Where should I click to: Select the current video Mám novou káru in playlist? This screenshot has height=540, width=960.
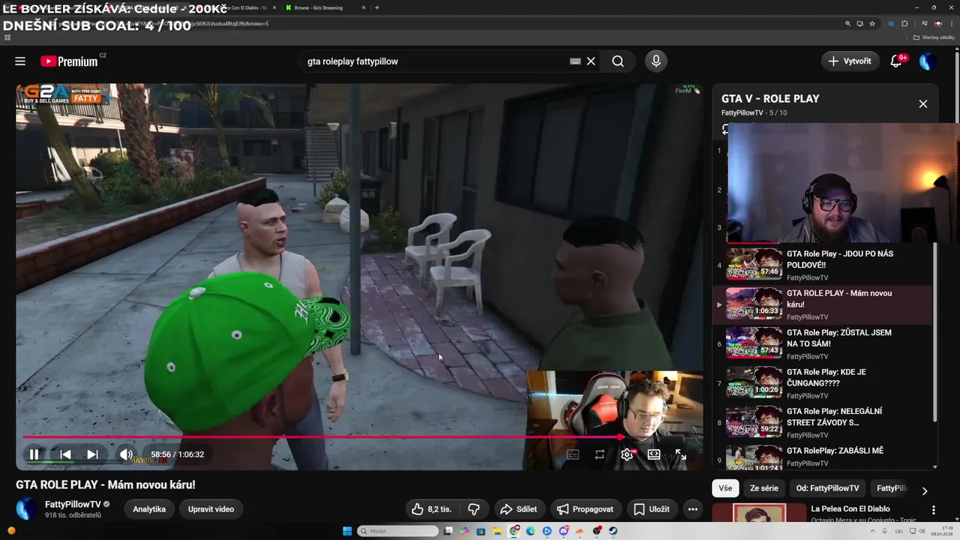pos(821,304)
